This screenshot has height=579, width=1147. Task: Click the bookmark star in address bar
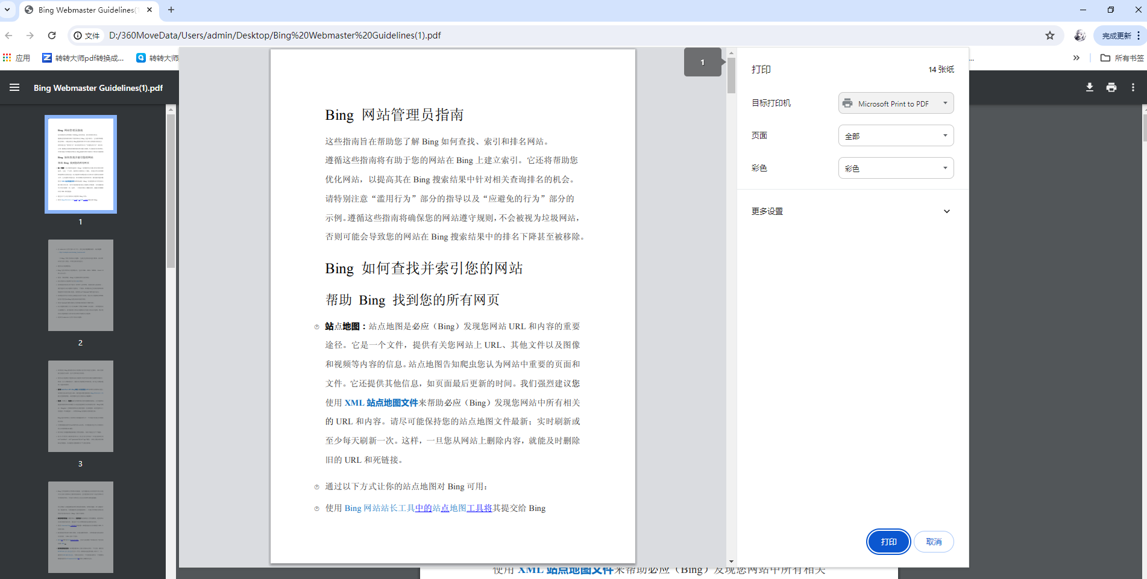tap(1051, 35)
